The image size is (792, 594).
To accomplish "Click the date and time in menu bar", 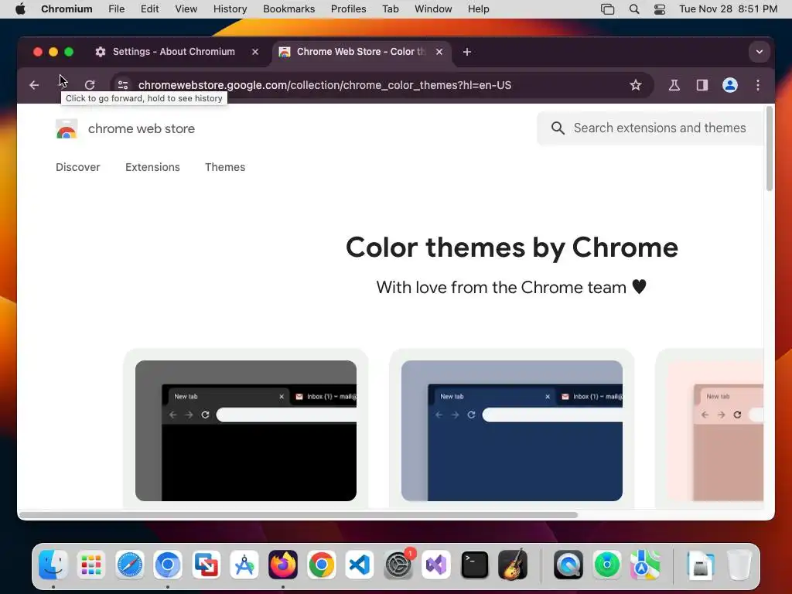I will coord(728,9).
